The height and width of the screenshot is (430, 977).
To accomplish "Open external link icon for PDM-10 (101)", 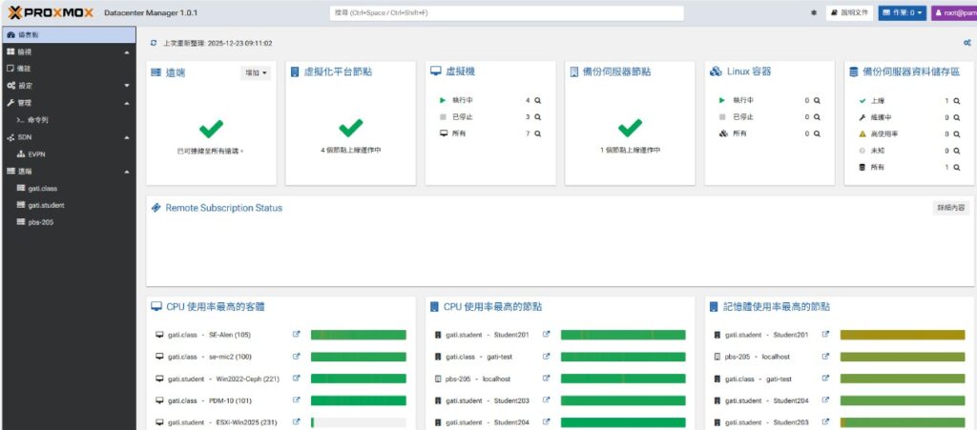I will pos(296,400).
